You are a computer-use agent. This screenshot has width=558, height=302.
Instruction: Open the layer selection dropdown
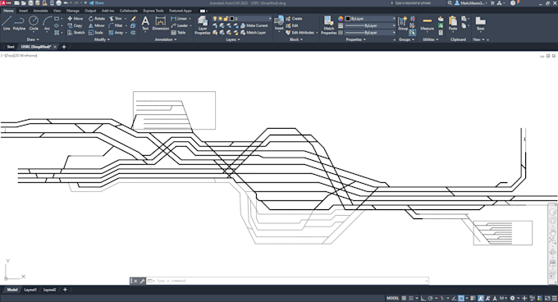242,19
